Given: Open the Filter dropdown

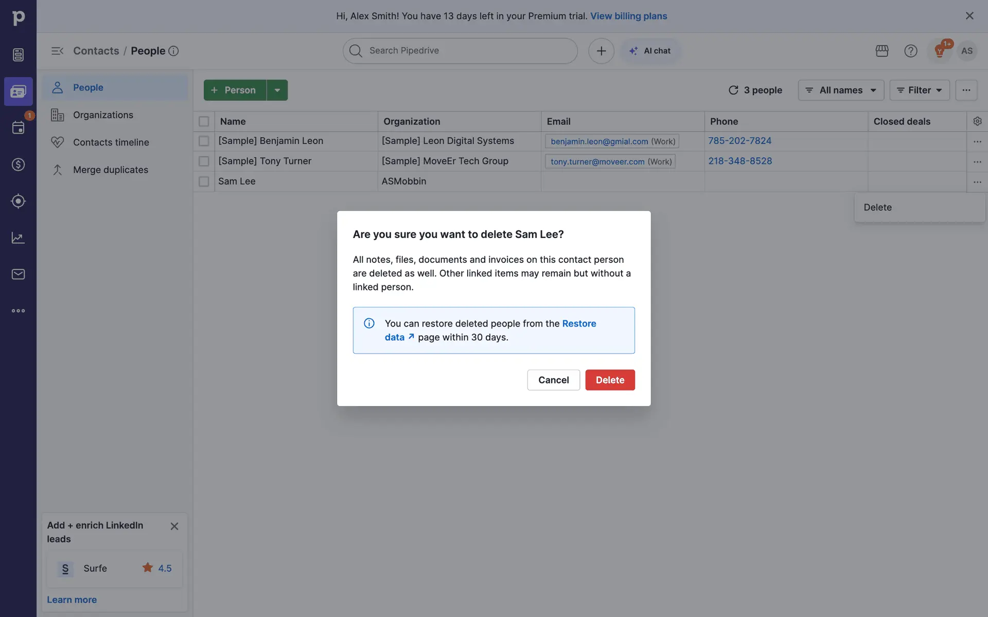Looking at the screenshot, I should (919, 90).
